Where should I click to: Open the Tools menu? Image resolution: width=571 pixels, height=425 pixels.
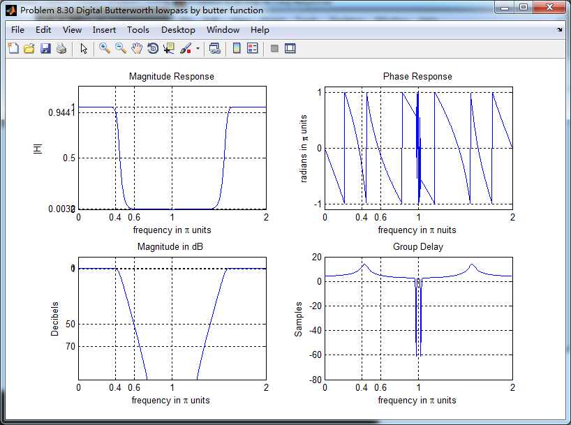click(138, 30)
